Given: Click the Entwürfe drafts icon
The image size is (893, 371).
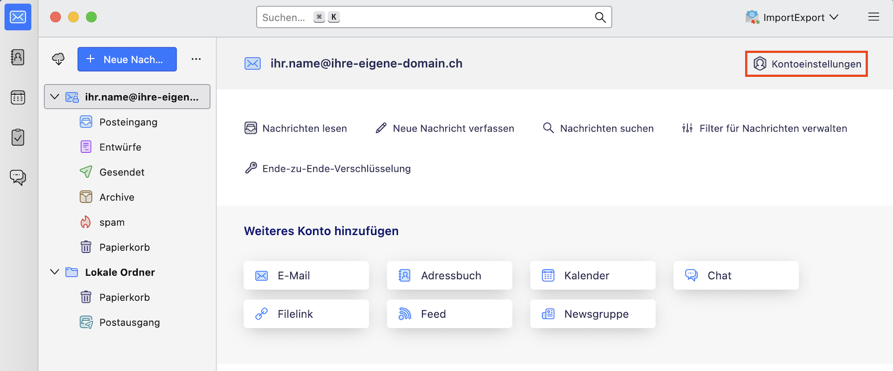Looking at the screenshot, I should (86, 147).
